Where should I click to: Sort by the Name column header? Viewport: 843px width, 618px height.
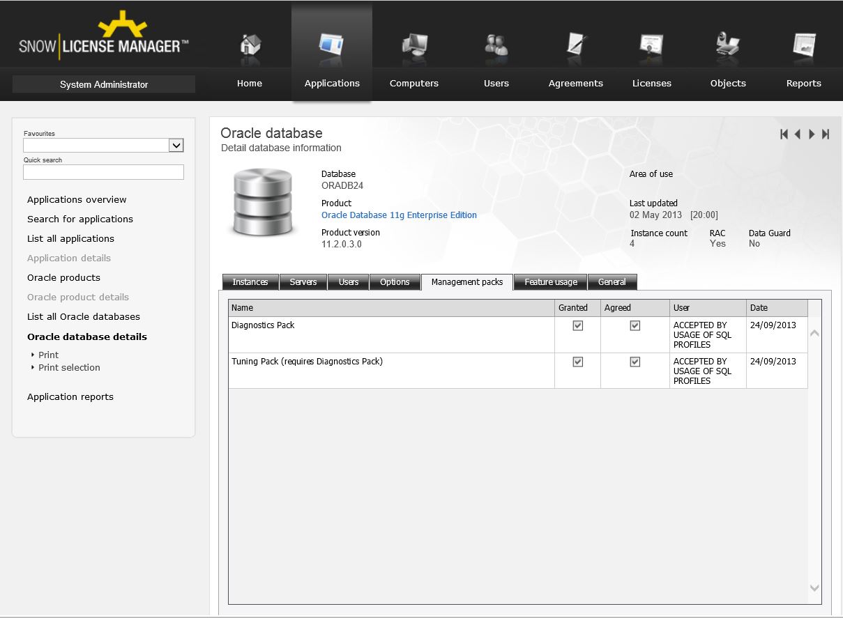click(x=391, y=308)
